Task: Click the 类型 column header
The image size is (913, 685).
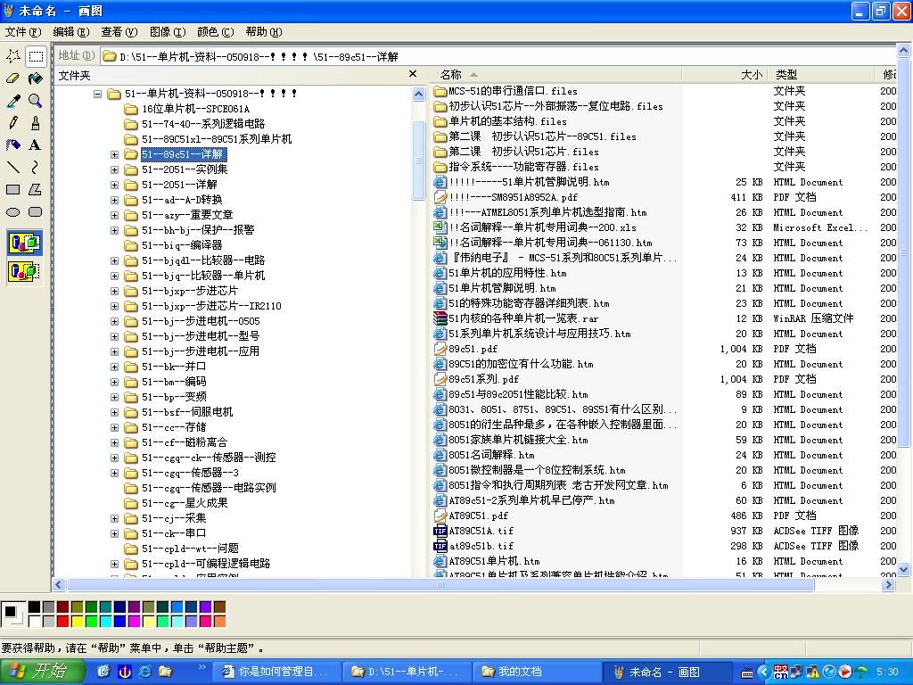Action: (x=820, y=75)
